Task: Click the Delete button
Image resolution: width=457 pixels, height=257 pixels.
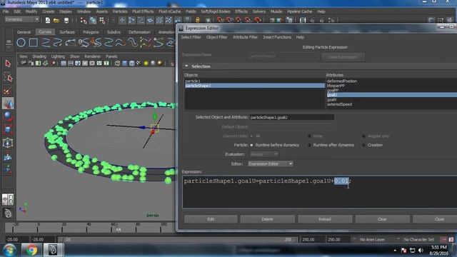Action: pos(267,219)
